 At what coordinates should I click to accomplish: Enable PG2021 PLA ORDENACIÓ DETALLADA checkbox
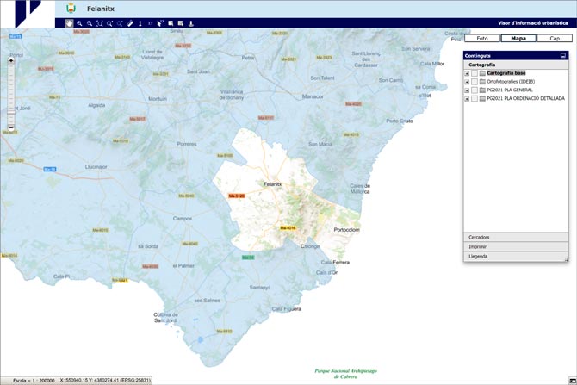pyautogui.click(x=475, y=98)
